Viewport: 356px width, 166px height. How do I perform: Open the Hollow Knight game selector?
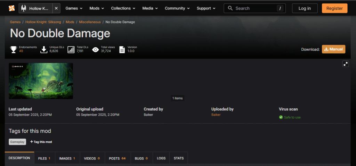36,8
